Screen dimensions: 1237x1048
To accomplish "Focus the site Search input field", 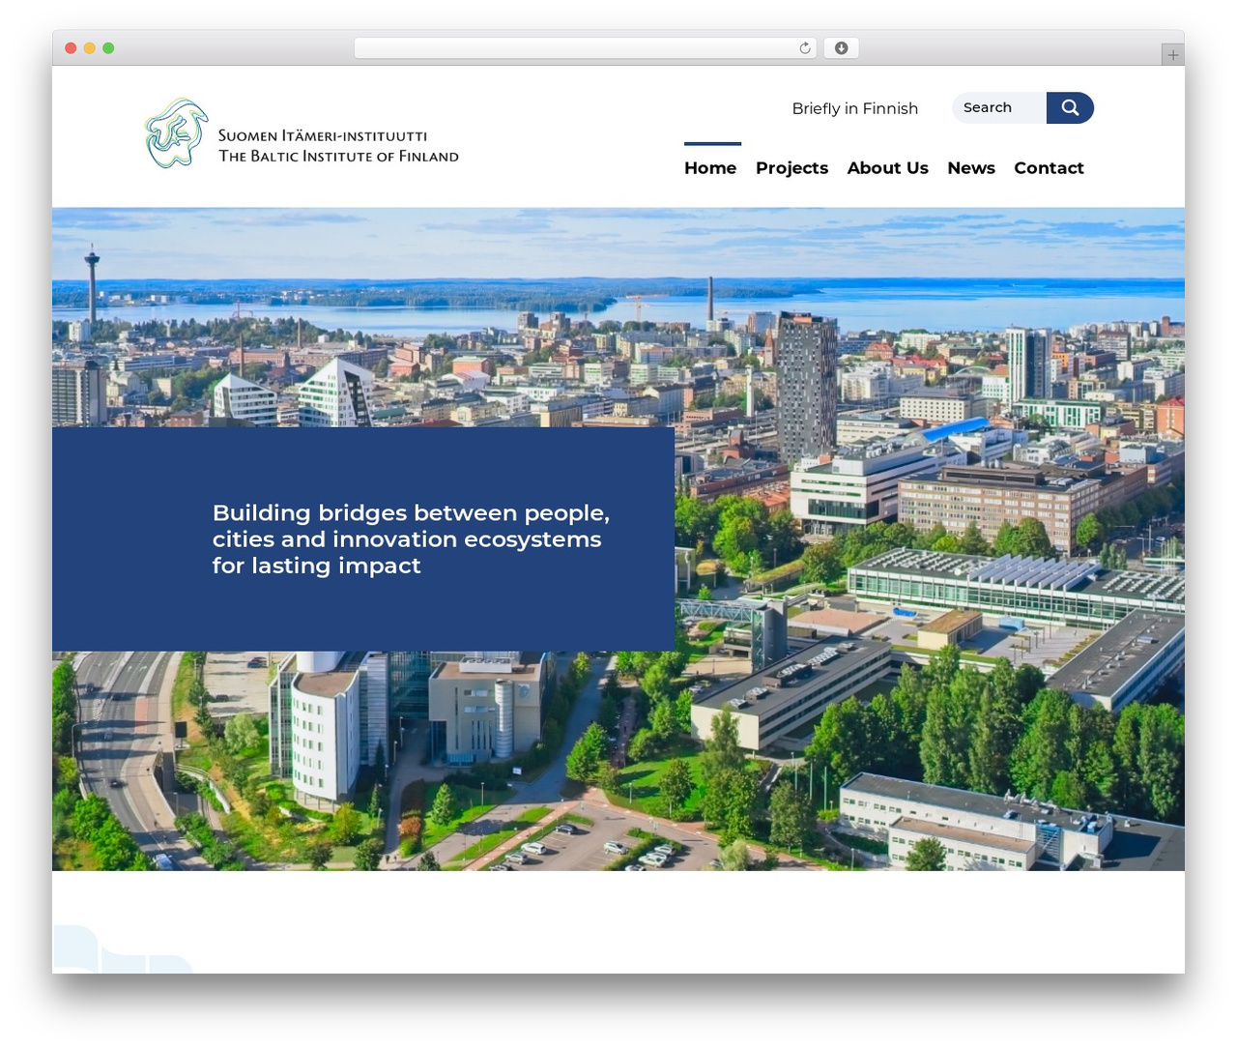I will click(x=999, y=108).
